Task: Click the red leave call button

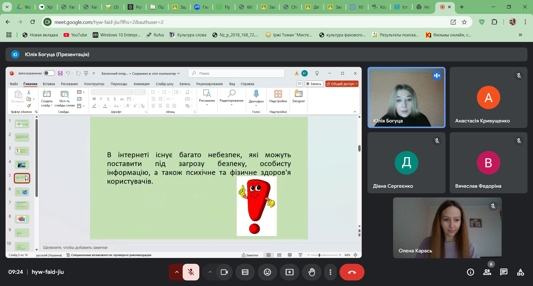Action: pyautogui.click(x=352, y=272)
